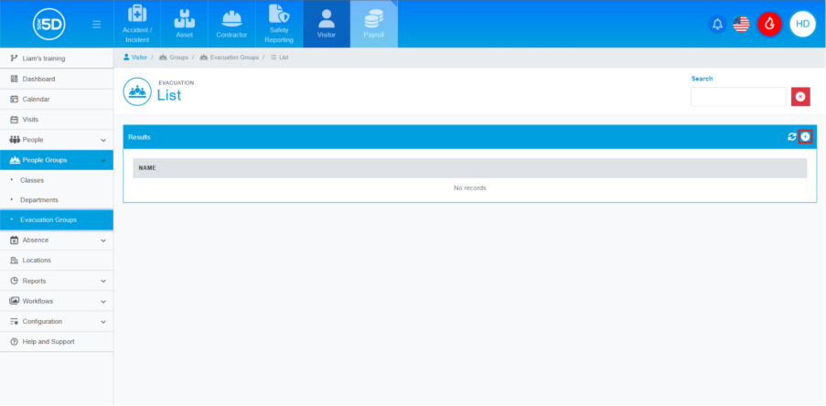Go to Groups breadcrumb link

click(173, 57)
